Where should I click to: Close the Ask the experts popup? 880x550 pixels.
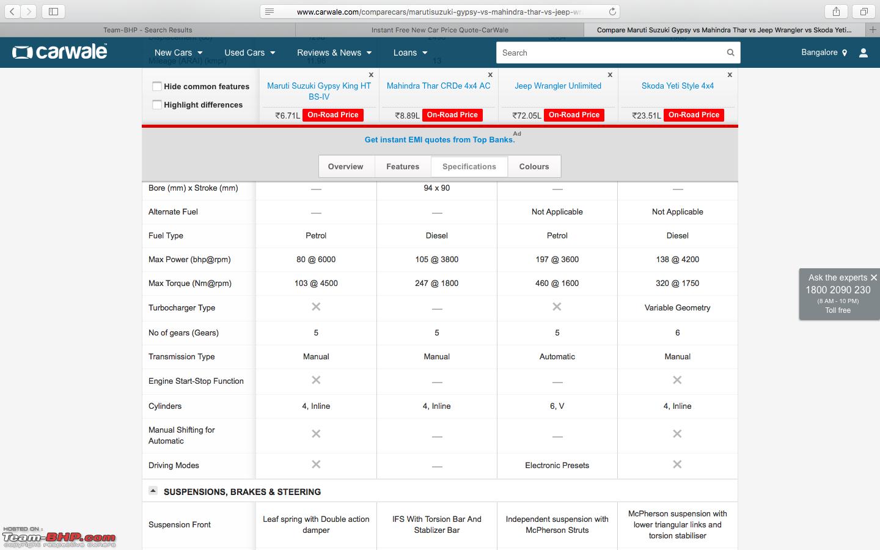pyautogui.click(x=874, y=277)
